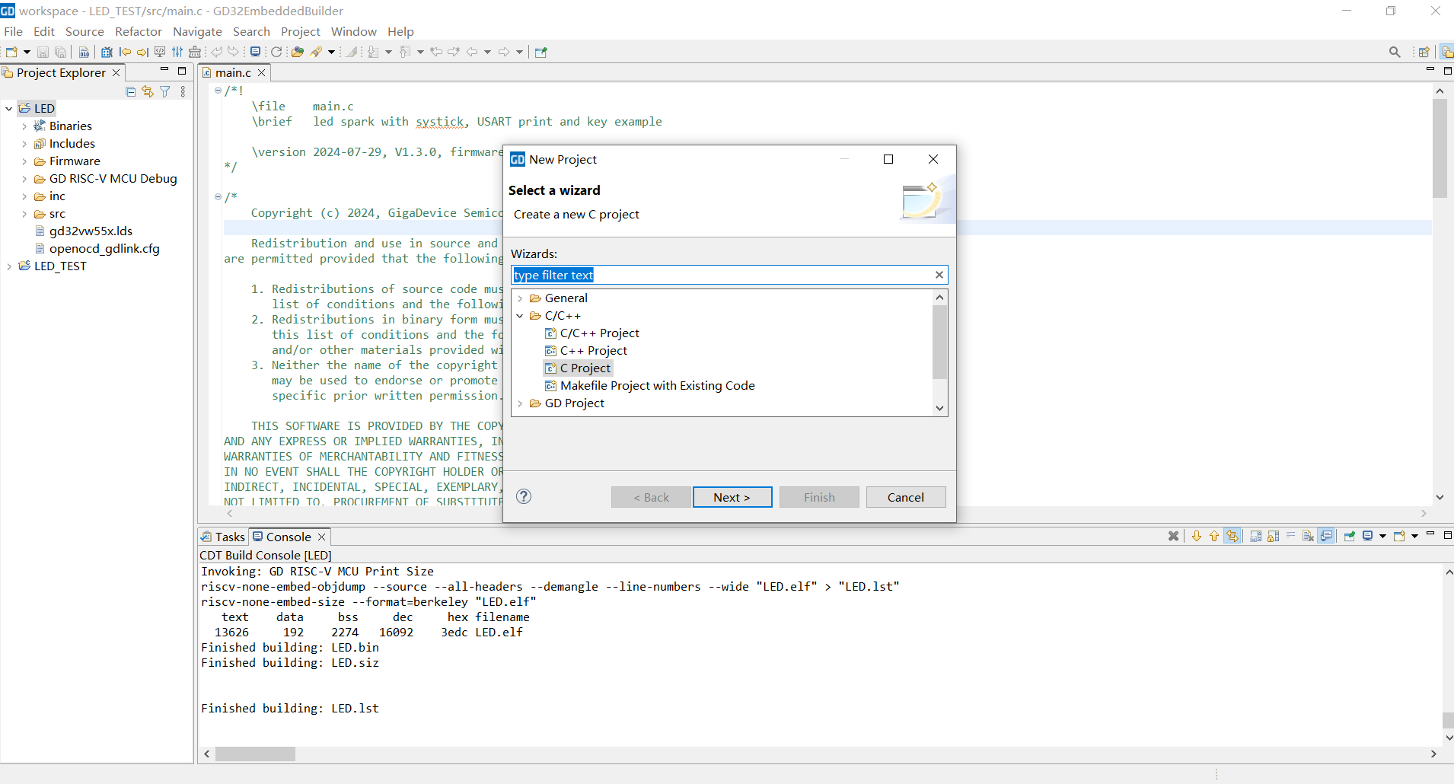Open the Navigate menu
The width and height of the screenshot is (1454, 784).
click(197, 31)
